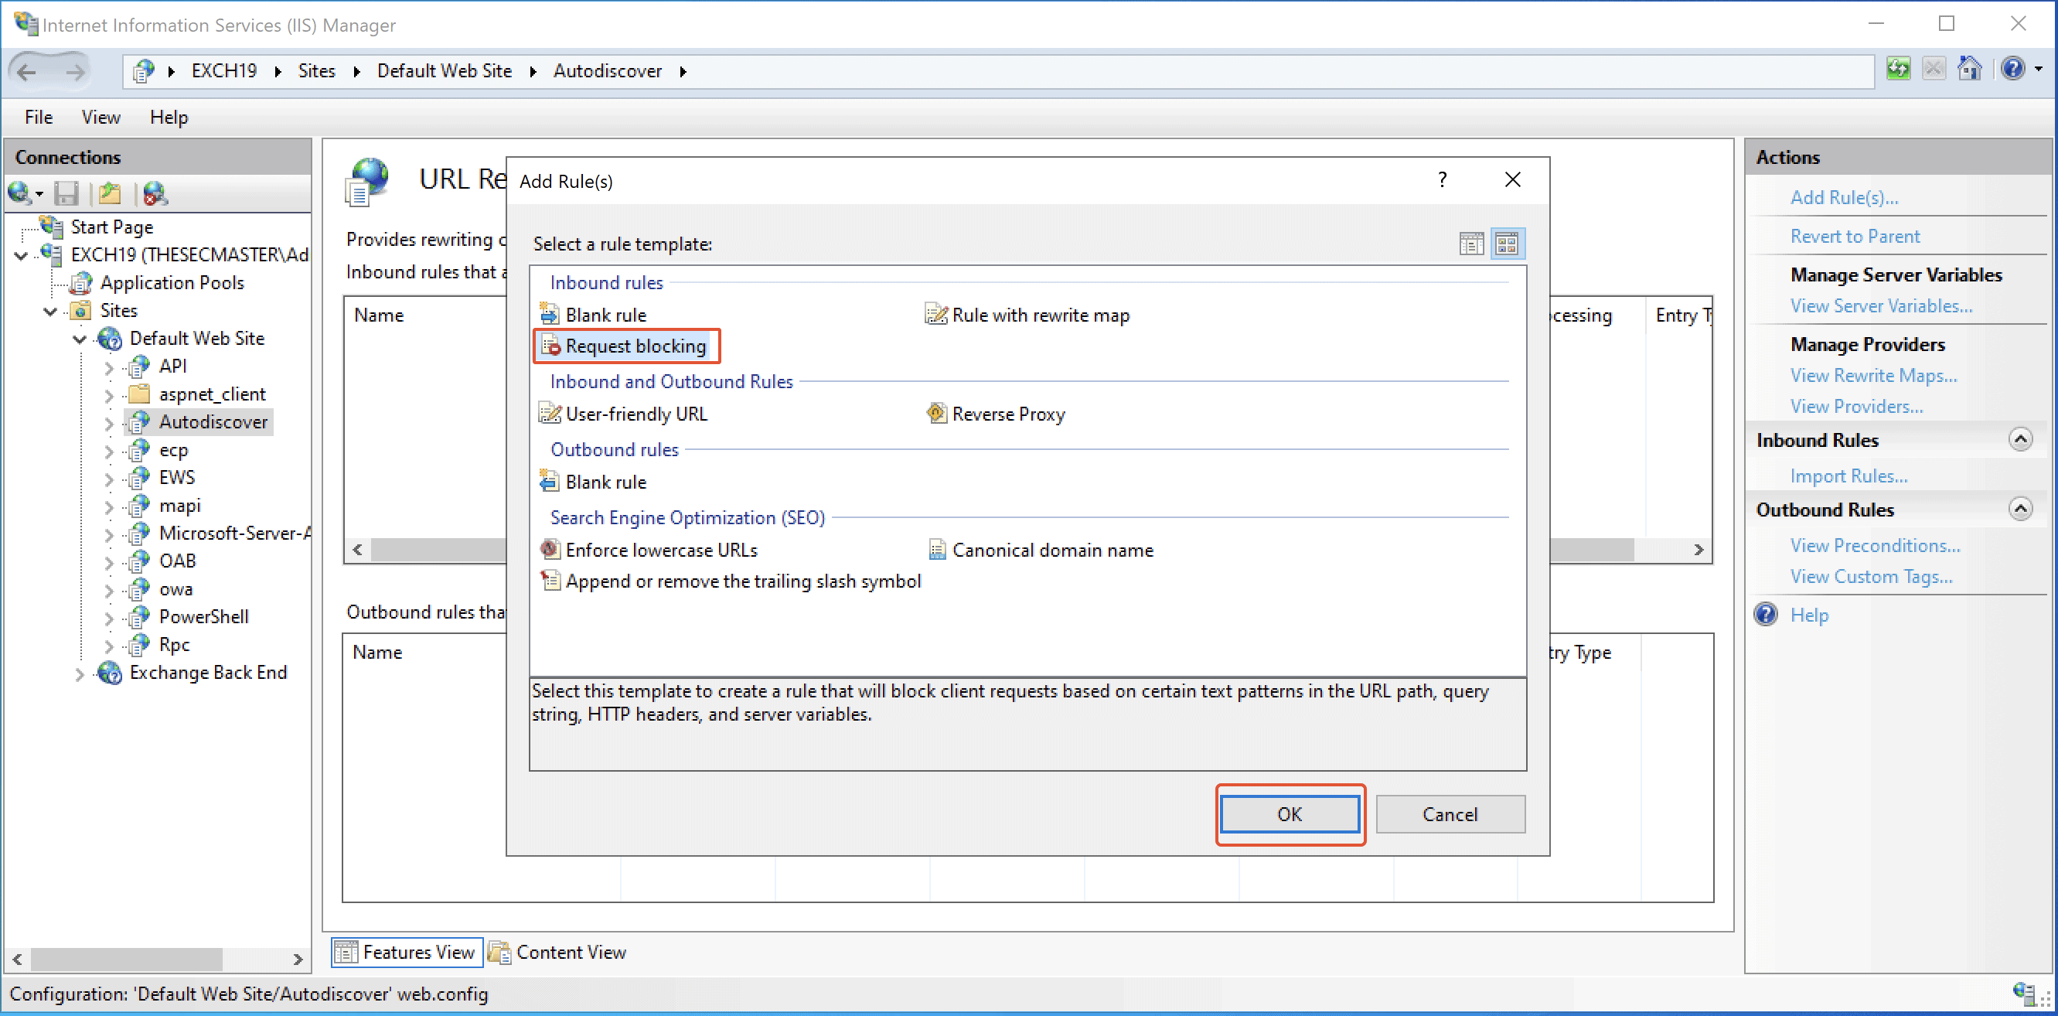Select Rule with rewrite map template
The height and width of the screenshot is (1016, 2058).
[1041, 315]
